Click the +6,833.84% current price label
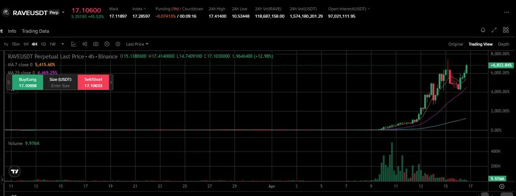Viewport: 516px width, 196px height. pyautogui.click(x=501, y=65)
